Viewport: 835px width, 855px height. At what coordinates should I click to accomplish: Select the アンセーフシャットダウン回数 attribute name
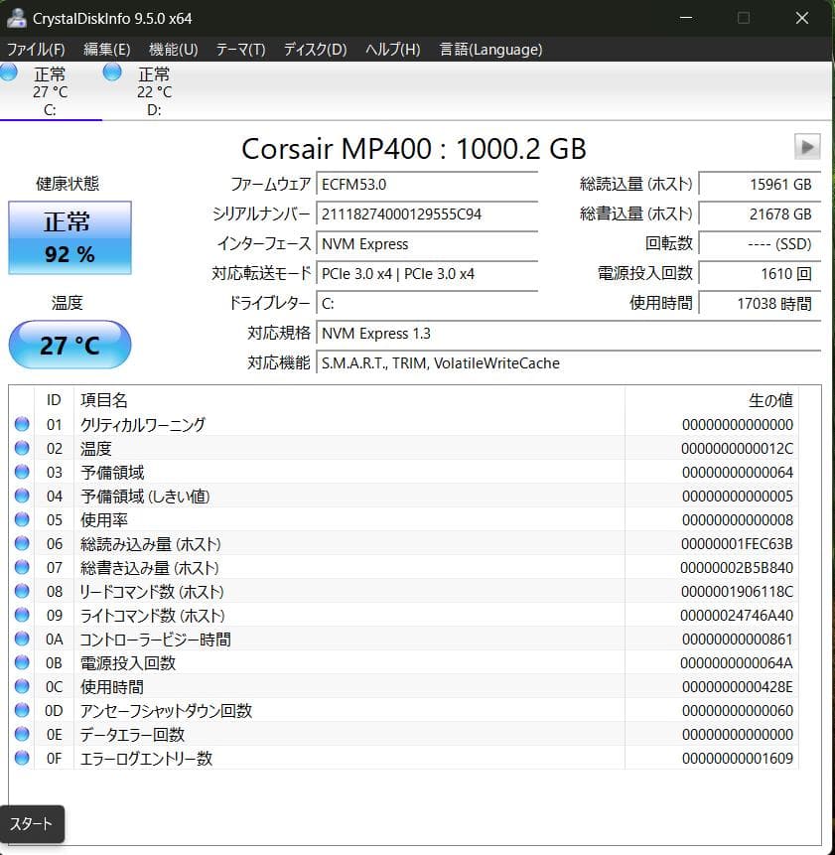(x=166, y=710)
